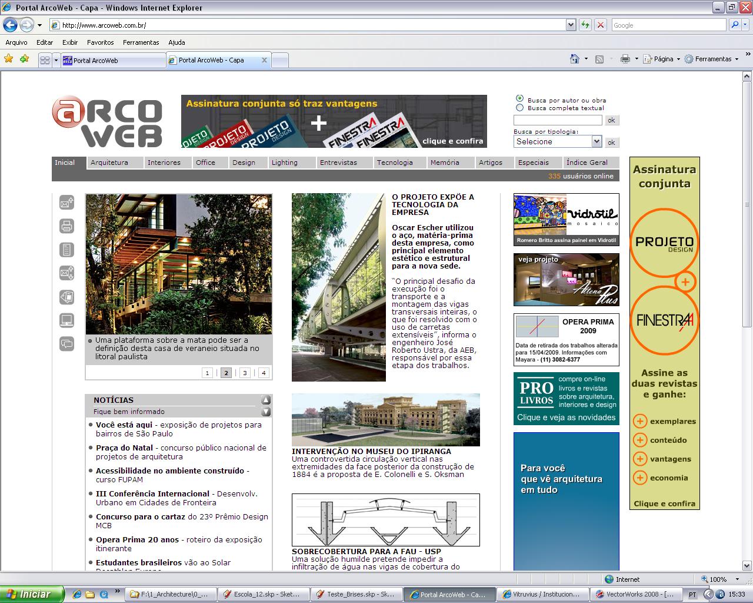Image resolution: width=753 pixels, height=603 pixels.
Task: Click the author search text field
Action: click(558, 120)
